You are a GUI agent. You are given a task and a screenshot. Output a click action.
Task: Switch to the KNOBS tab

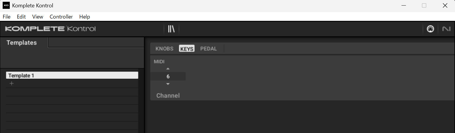[x=164, y=49]
